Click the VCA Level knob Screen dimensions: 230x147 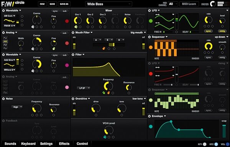109,130
